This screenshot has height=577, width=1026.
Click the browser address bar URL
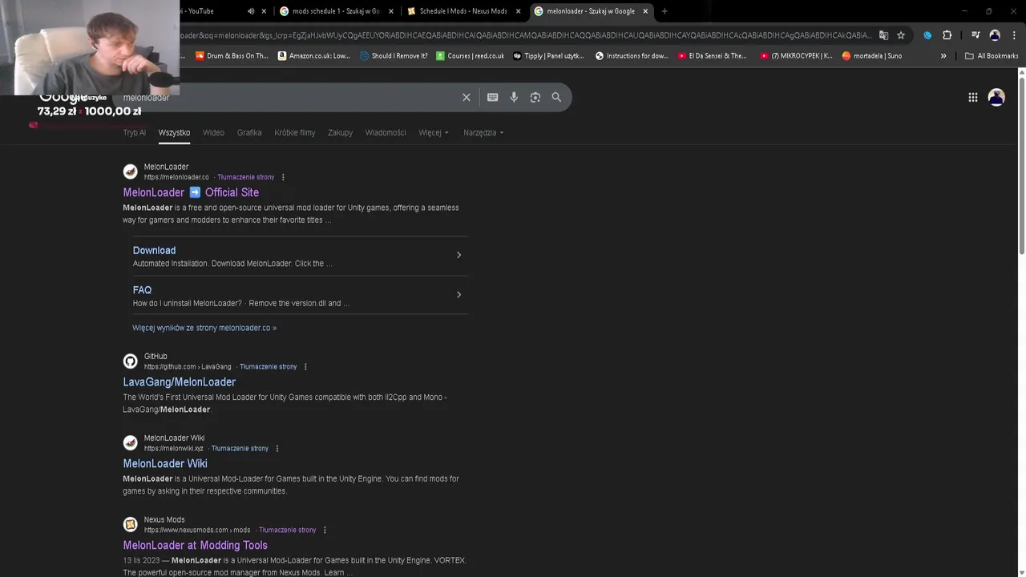(525, 35)
